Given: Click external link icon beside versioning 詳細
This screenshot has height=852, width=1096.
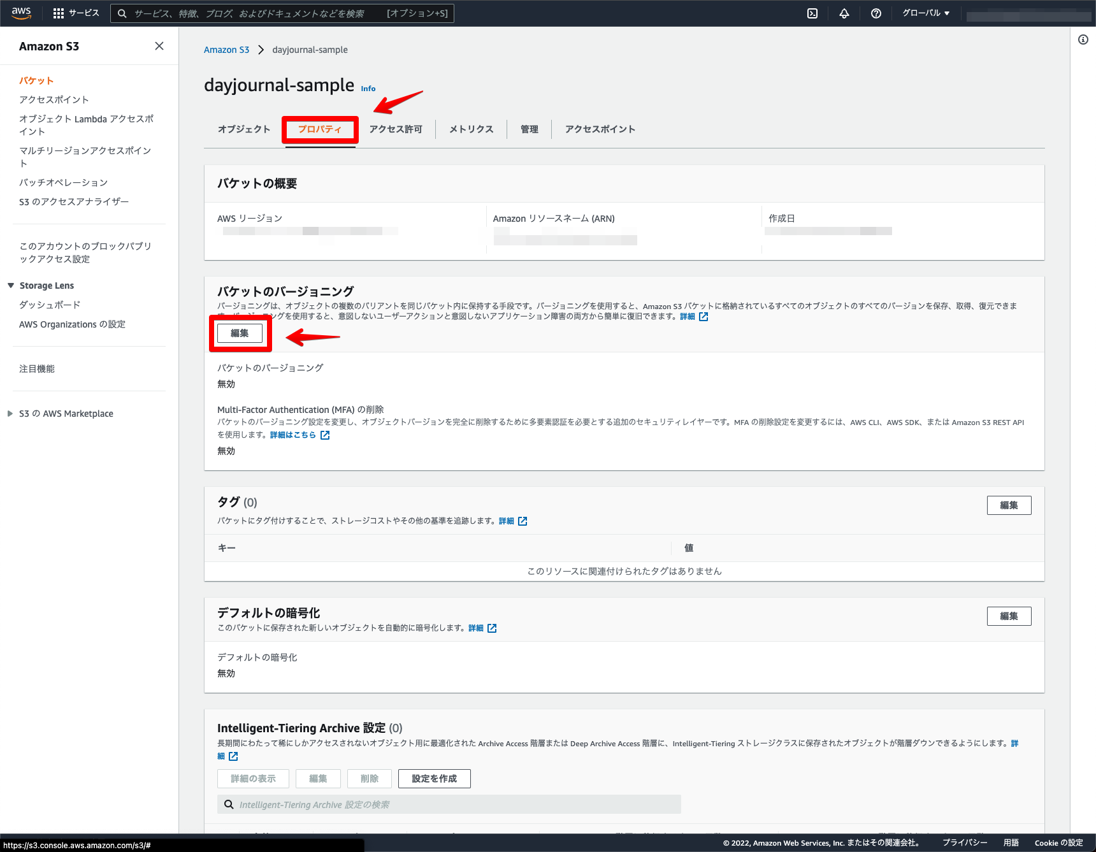Looking at the screenshot, I should click(703, 317).
